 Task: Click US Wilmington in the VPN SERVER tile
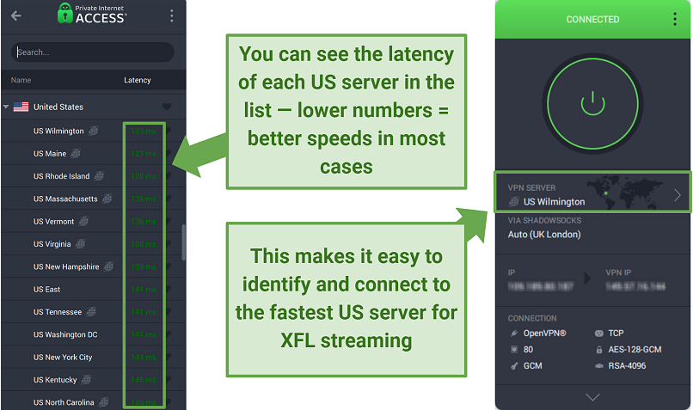coord(555,202)
